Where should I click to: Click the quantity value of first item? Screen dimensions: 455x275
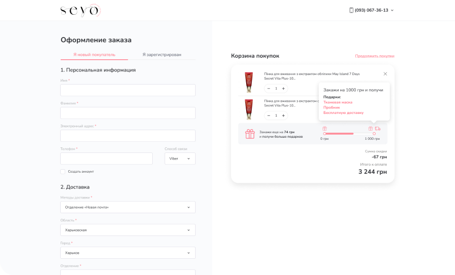276,88
